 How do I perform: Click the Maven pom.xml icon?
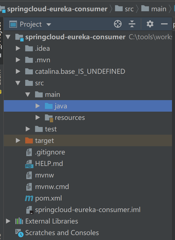click(29, 198)
